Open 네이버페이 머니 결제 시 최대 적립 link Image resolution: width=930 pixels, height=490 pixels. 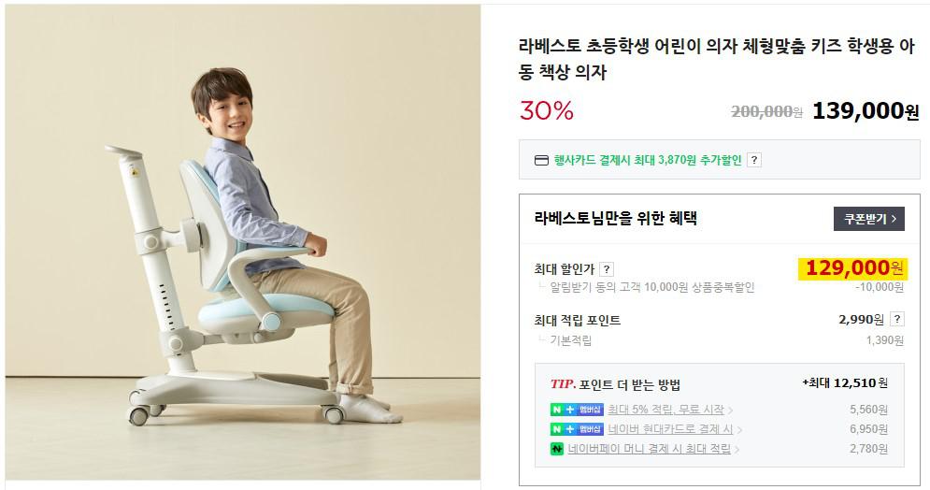tap(649, 449)
